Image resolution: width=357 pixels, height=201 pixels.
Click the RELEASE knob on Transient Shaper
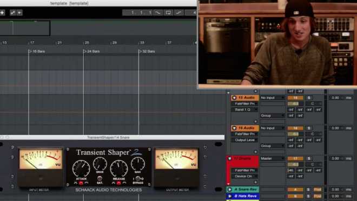(x=119, y=168)
